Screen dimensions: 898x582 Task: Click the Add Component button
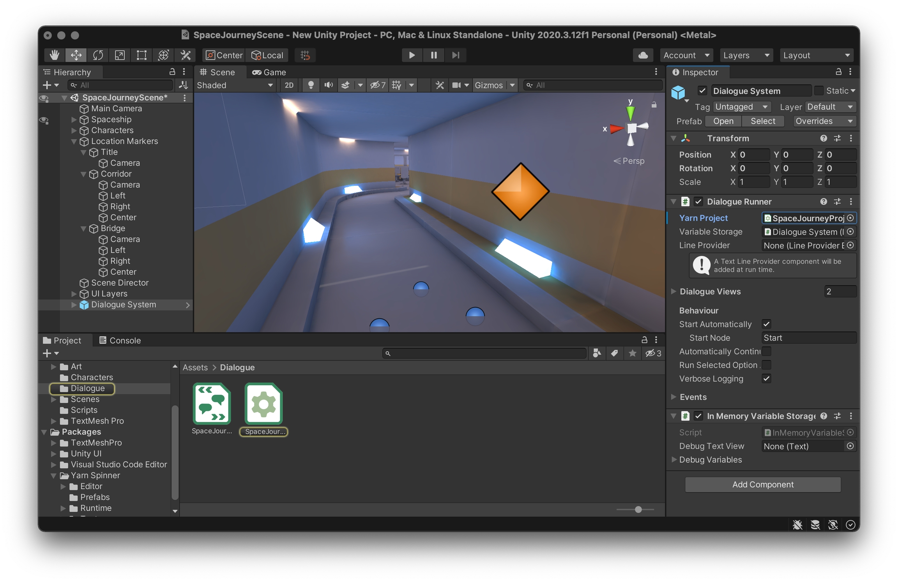(x=762, y=484)
